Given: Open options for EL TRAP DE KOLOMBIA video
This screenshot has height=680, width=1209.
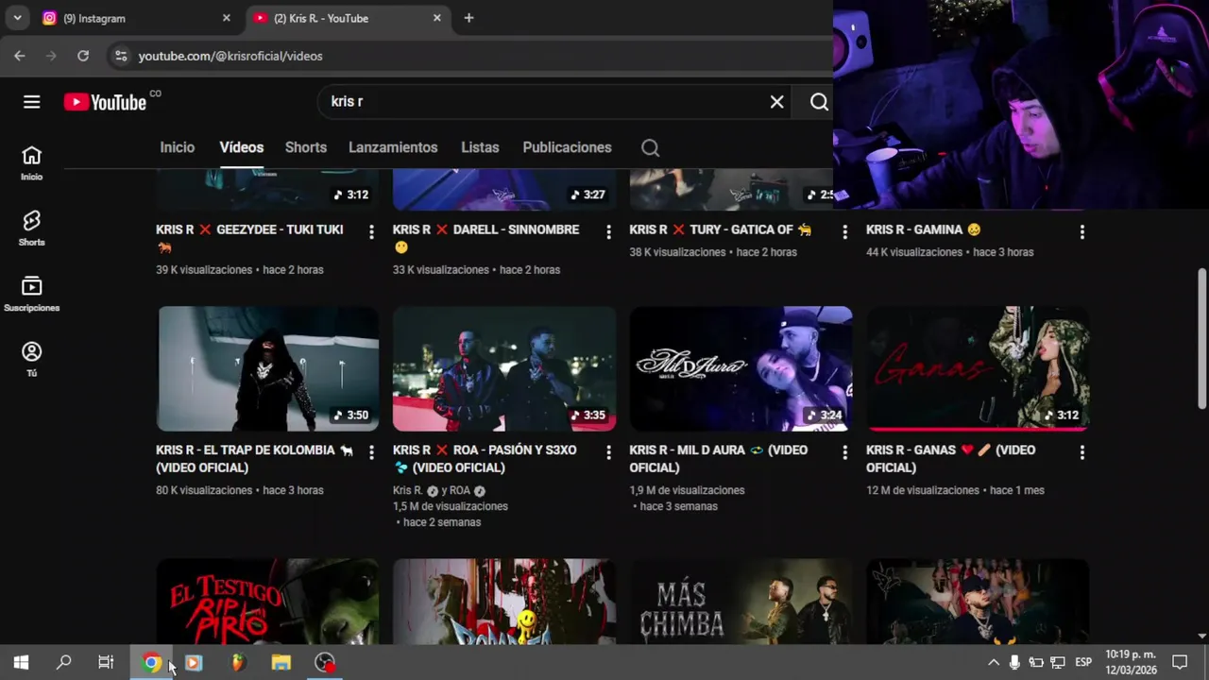Looking at the screenshot, I should click(x=371, y=452).
